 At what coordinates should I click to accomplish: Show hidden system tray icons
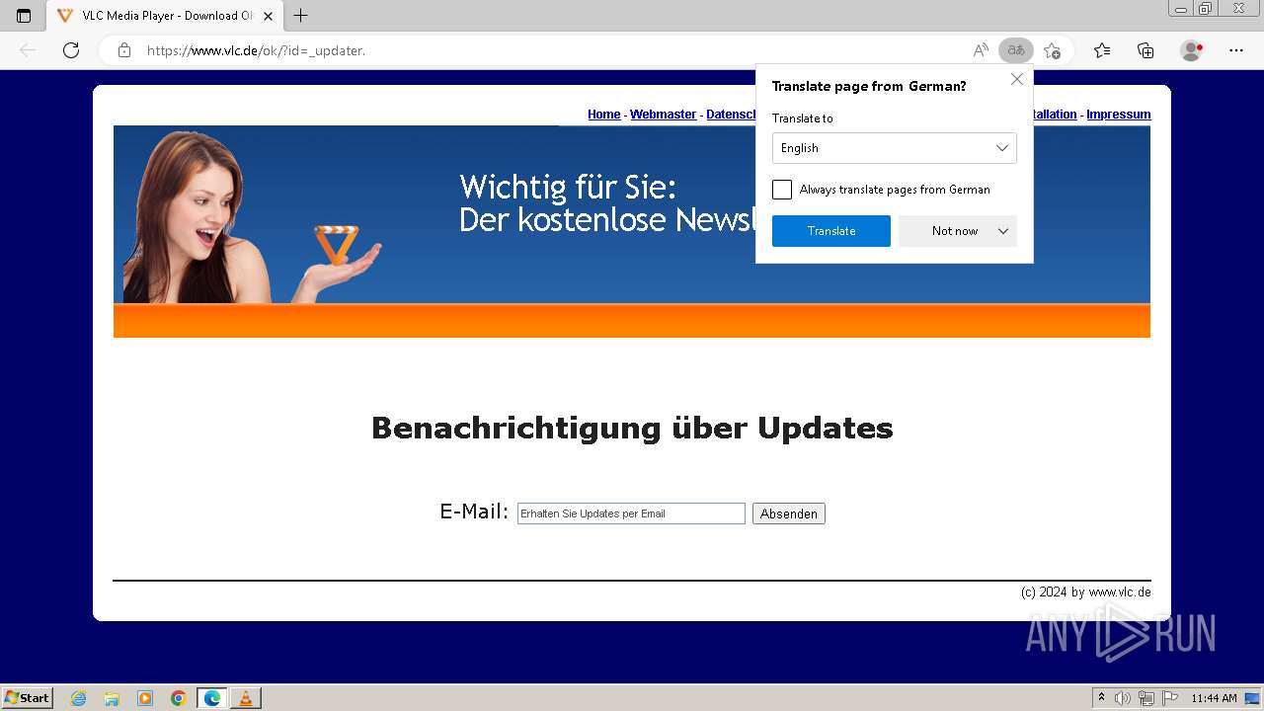[1102, 698]
